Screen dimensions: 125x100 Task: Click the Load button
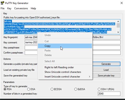tap(106, 70)
